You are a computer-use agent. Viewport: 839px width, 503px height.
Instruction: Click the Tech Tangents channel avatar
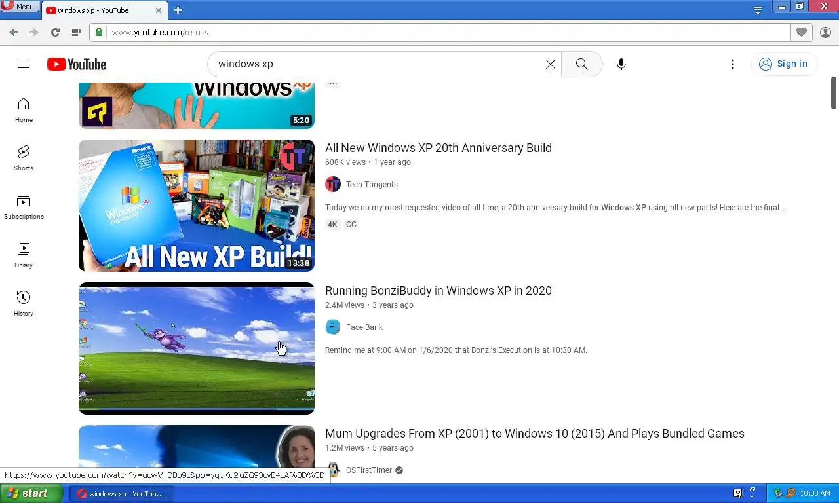click(x=333, y=185)
